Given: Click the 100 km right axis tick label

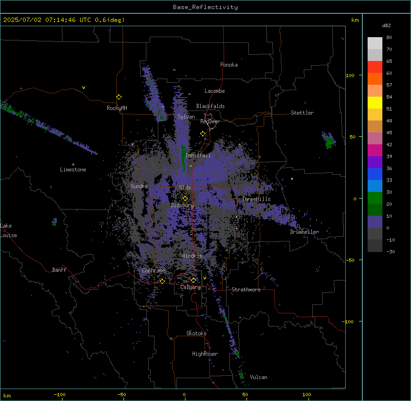Looking at the screenshot, I should 350,75.
